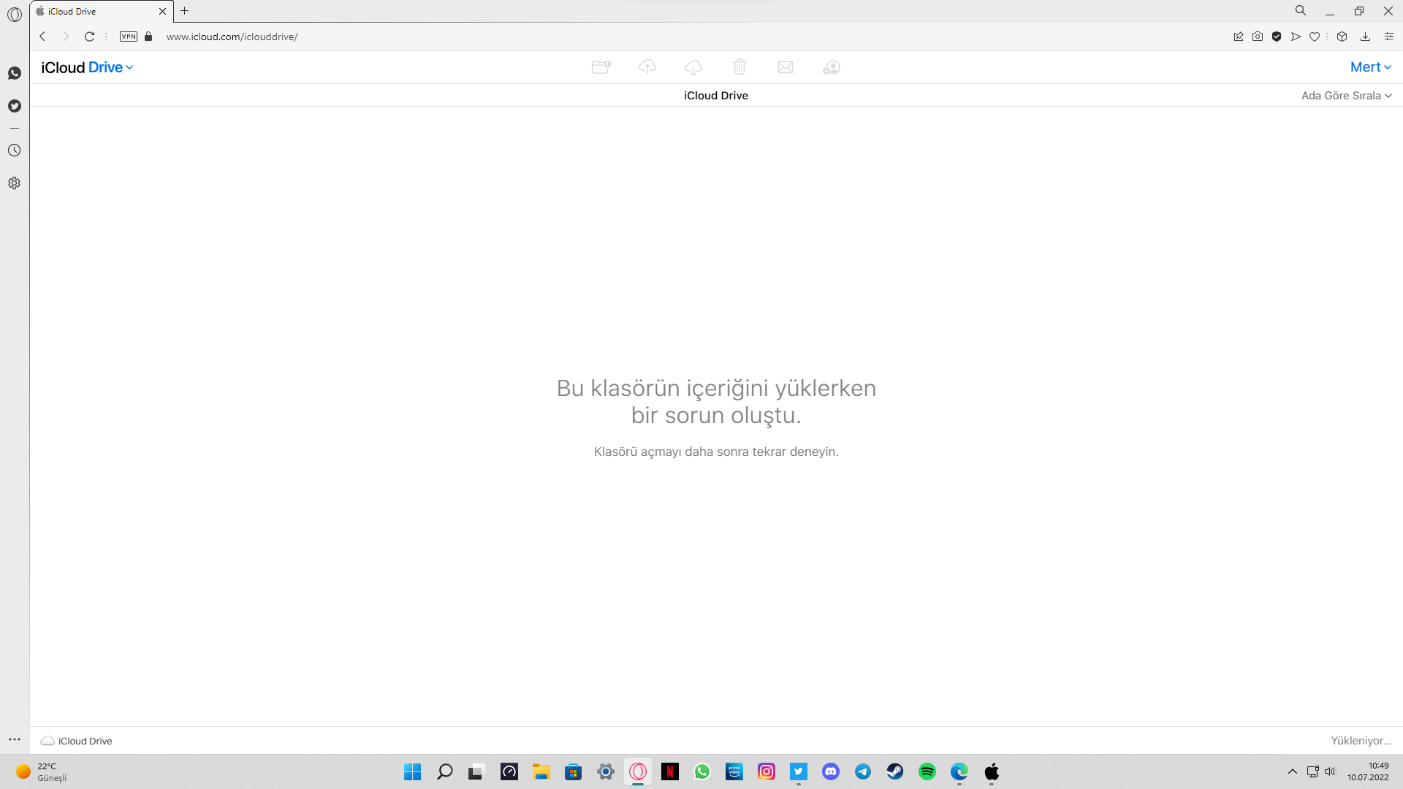Click the upload to iCloud icon

[647, 67]
